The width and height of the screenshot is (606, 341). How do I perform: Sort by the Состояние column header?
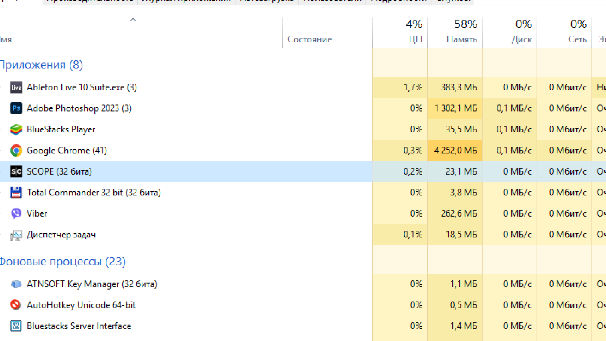tap(327, 32)
